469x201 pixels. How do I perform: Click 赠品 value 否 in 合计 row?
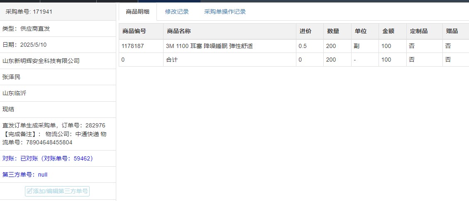click(448, 60)
